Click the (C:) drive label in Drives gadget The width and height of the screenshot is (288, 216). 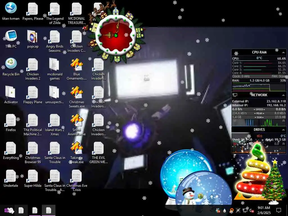[259, 136]
